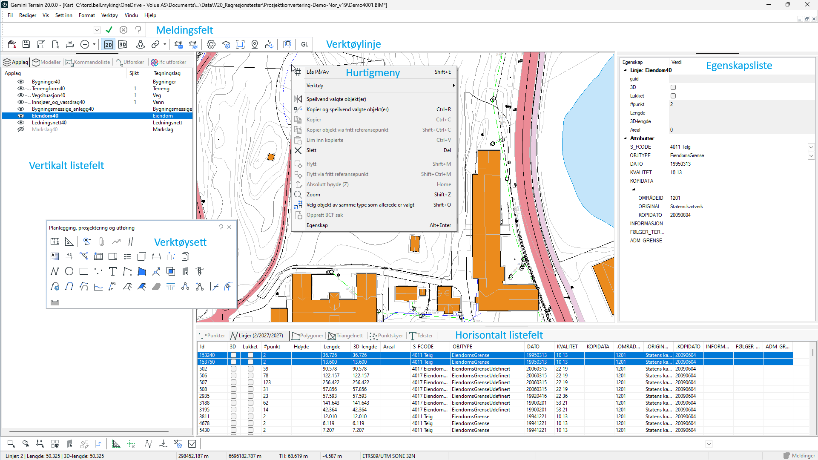Enable the Lukket checkbox in Egenskapsliste
This screenshot has height=460, width=818.
click(673, 96)
